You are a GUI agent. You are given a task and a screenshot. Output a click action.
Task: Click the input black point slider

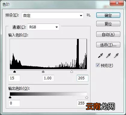pos(15,72)
